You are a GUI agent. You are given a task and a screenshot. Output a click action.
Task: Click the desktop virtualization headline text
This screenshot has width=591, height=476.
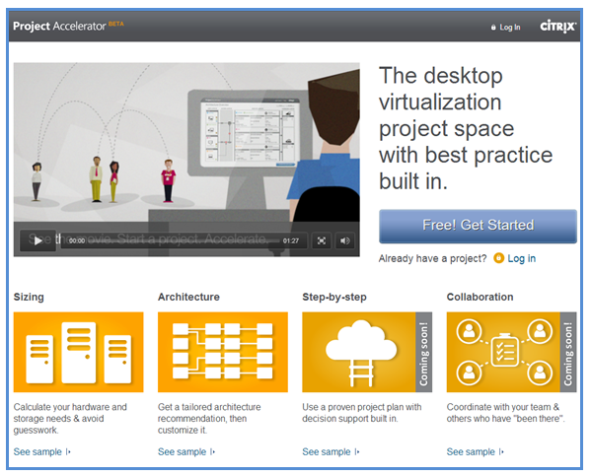(x=466, y=128)
